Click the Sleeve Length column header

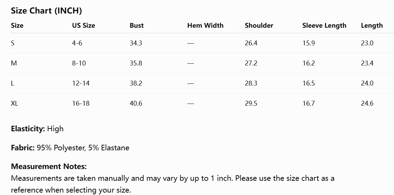[x=324, y=26]
